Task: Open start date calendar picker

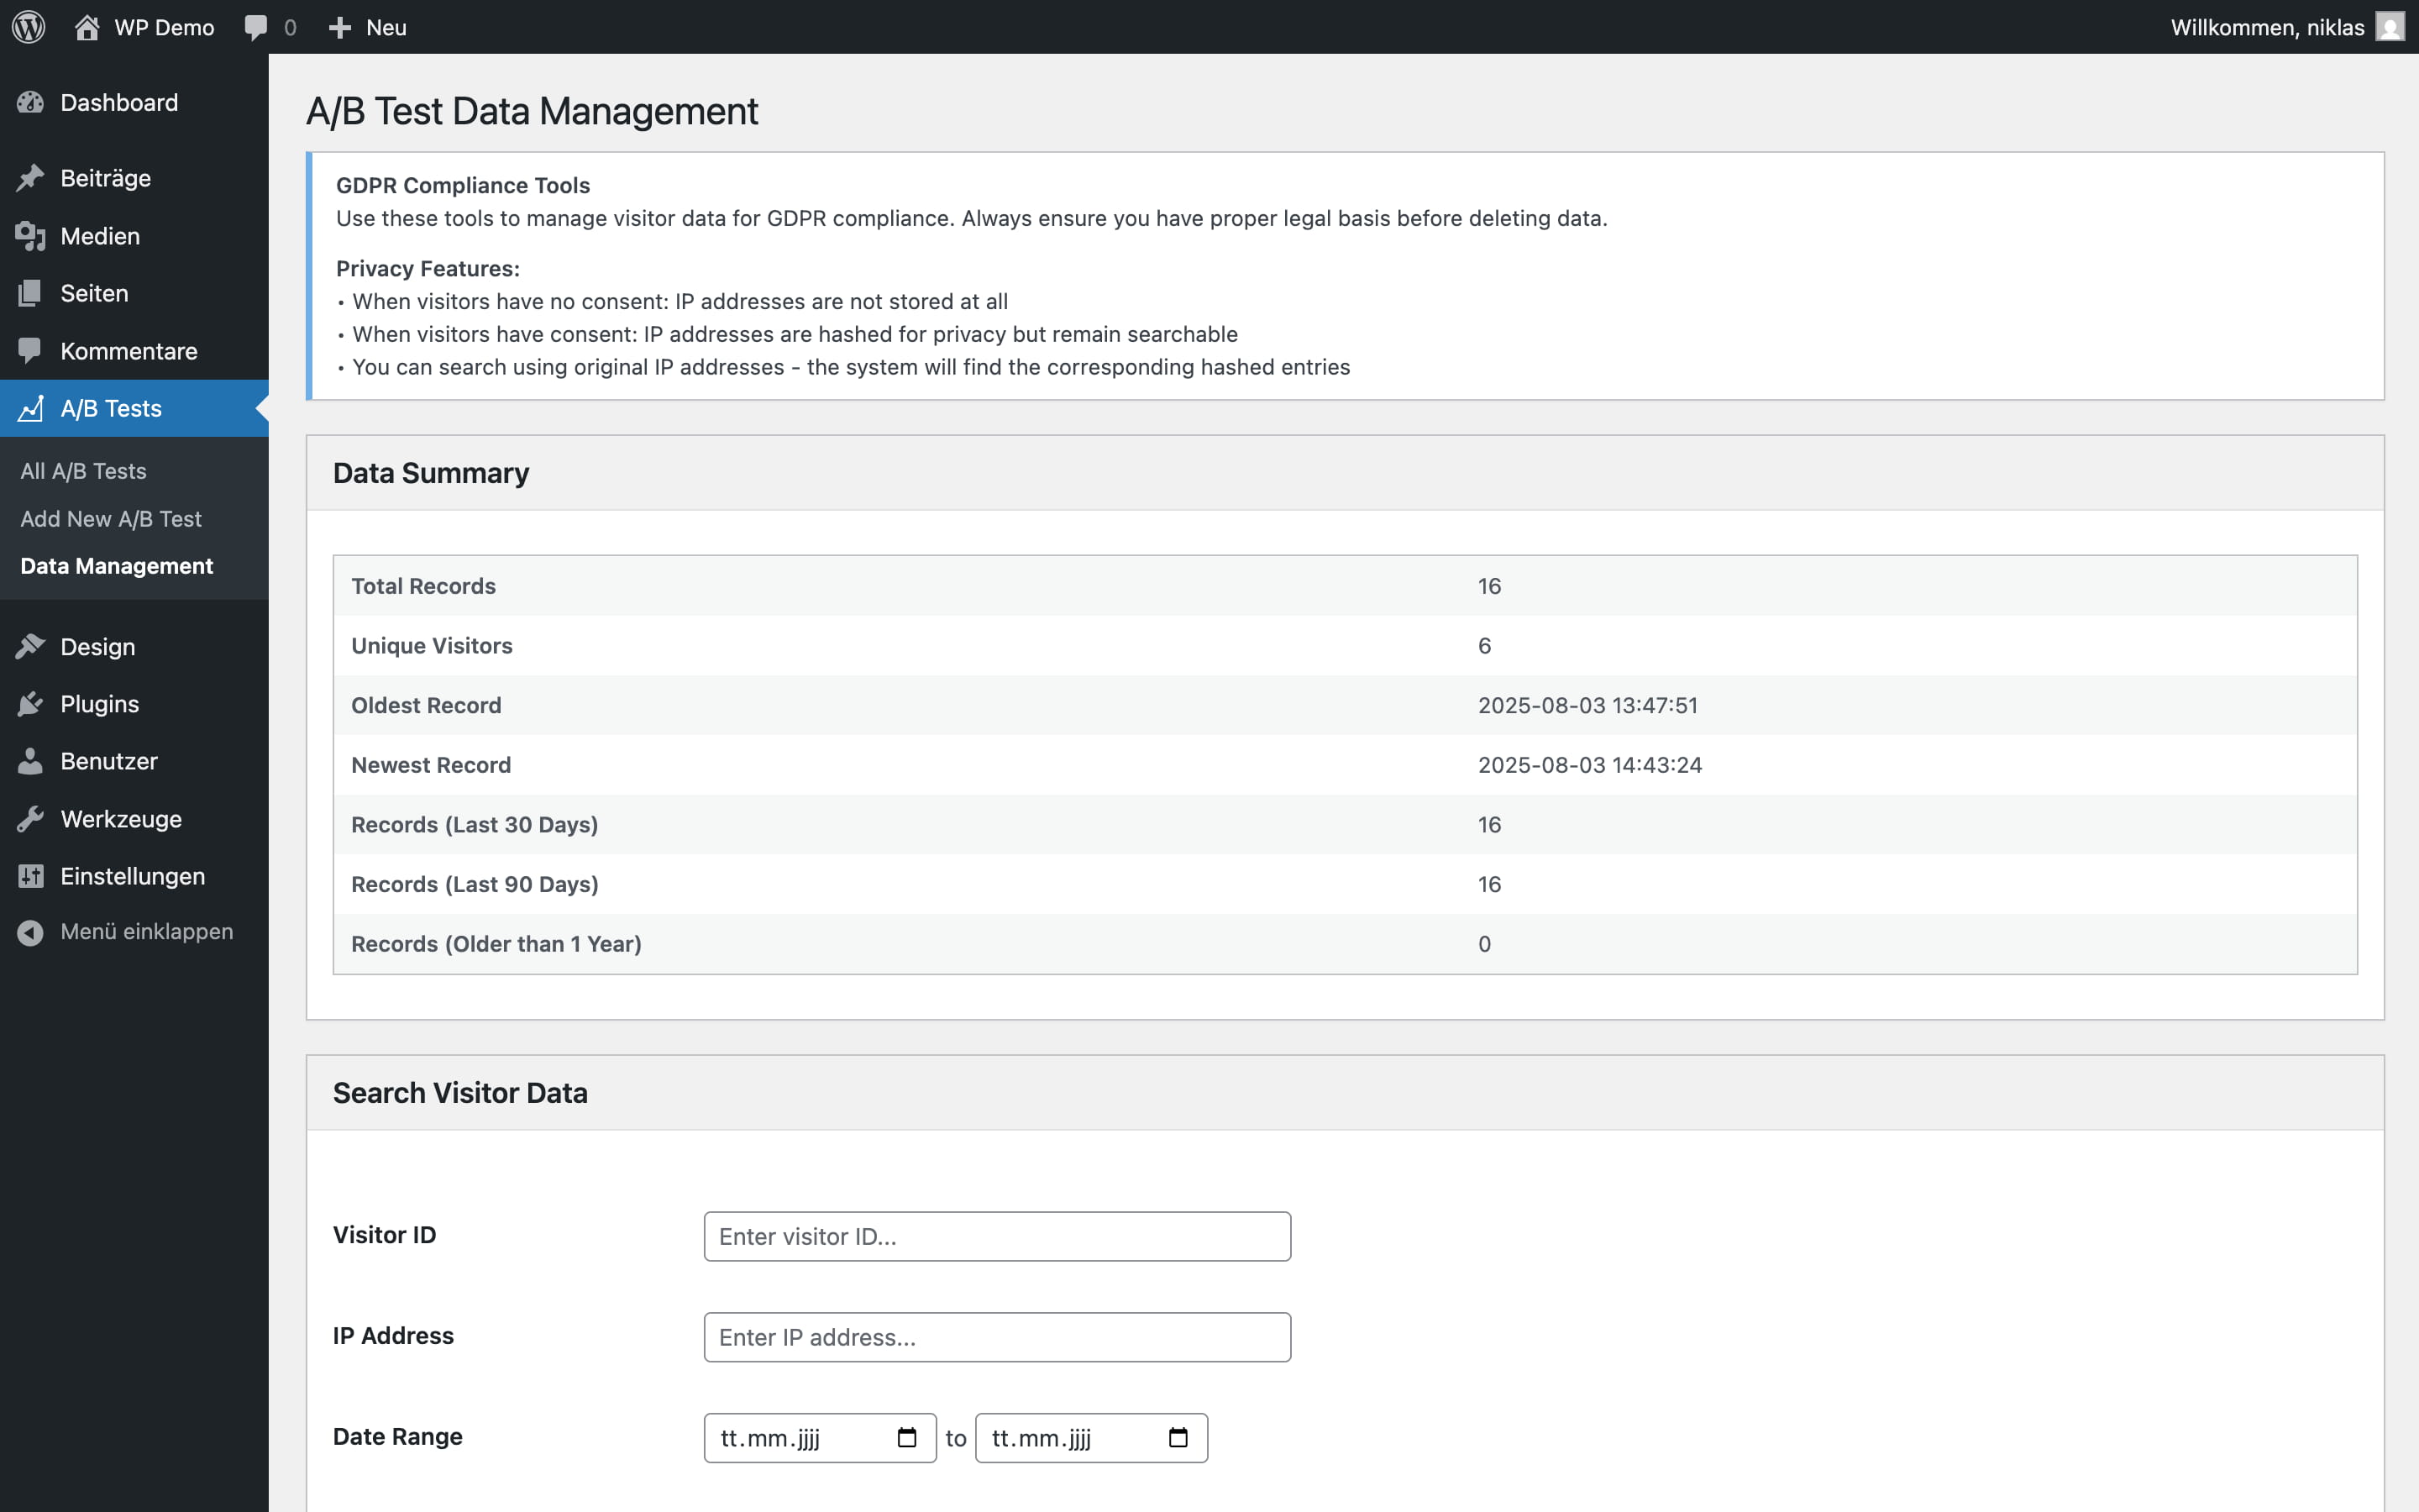Action: (906, 1438)
